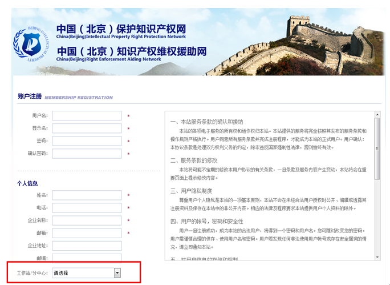Click the Great Wall banner image

click(319, 46)
